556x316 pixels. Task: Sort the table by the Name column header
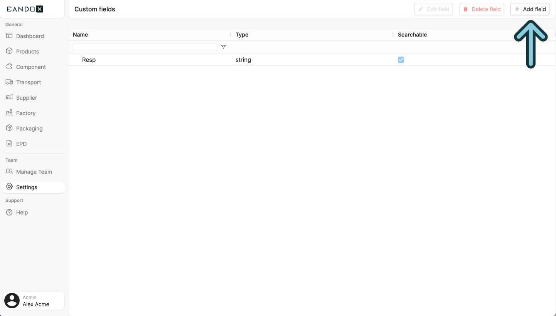tap(80, 34)
